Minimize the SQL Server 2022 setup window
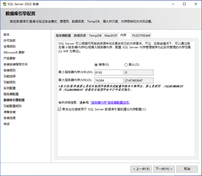This screenshot has height=176, width=202. point(173,4)
